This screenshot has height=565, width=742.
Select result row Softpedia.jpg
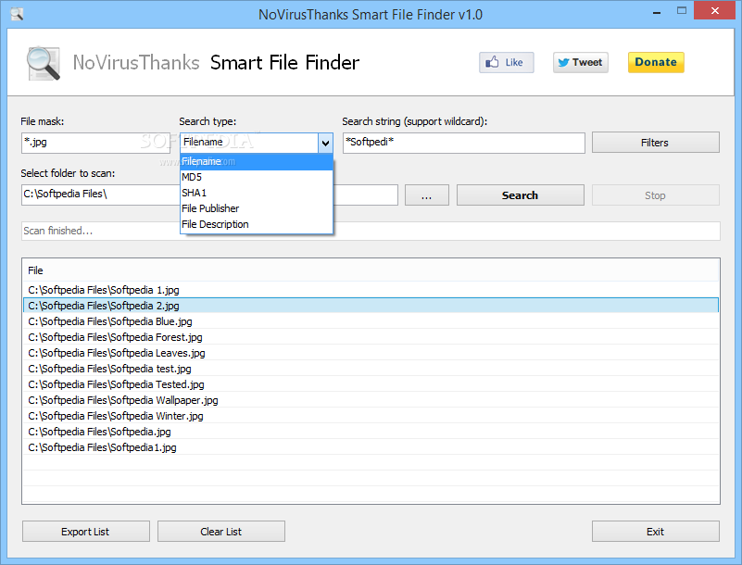pos(371,431)
